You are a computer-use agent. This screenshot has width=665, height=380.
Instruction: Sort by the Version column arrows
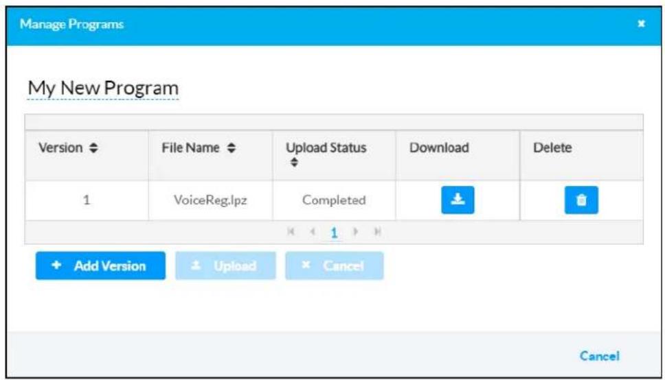[93, 148]
